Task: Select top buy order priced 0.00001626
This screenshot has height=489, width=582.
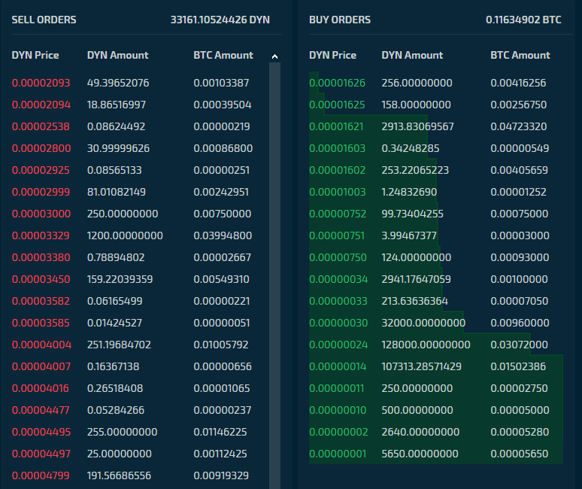Action: coord(436,83)
